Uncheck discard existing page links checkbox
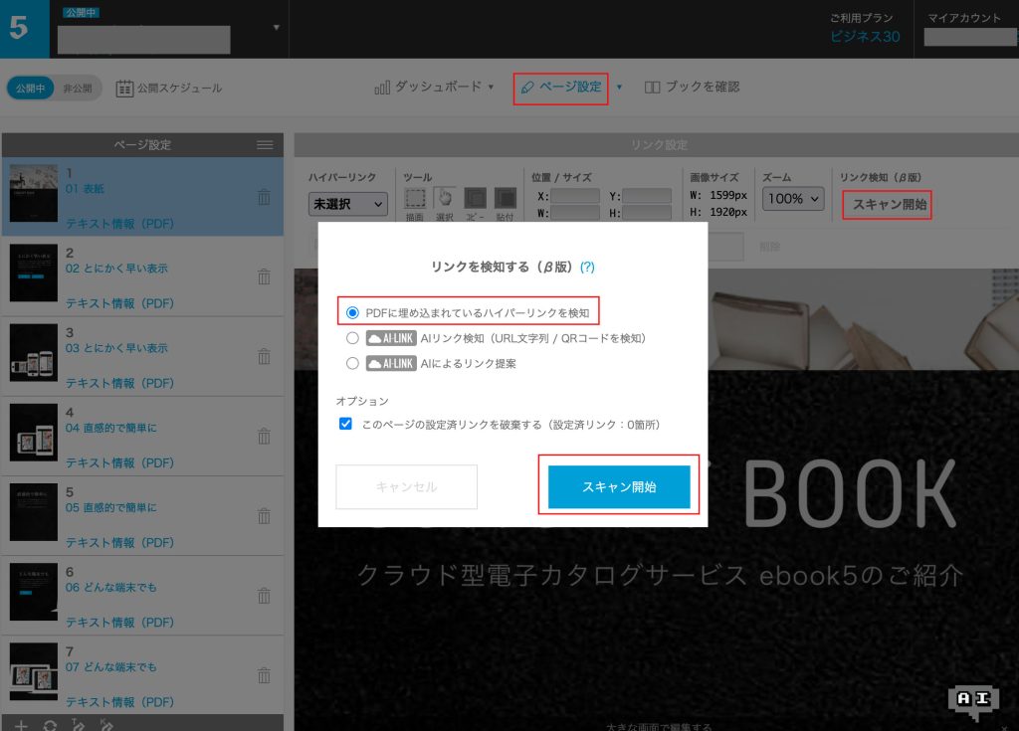 tap(345, 424)
